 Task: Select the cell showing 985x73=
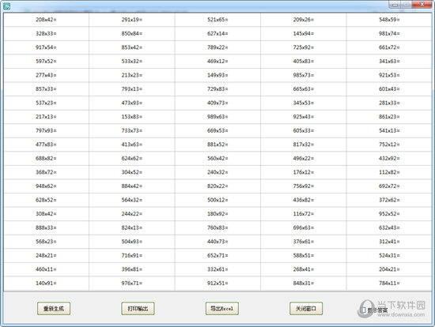[303, 75]
